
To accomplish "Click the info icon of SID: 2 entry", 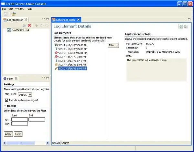I will [x=56, y=49].
